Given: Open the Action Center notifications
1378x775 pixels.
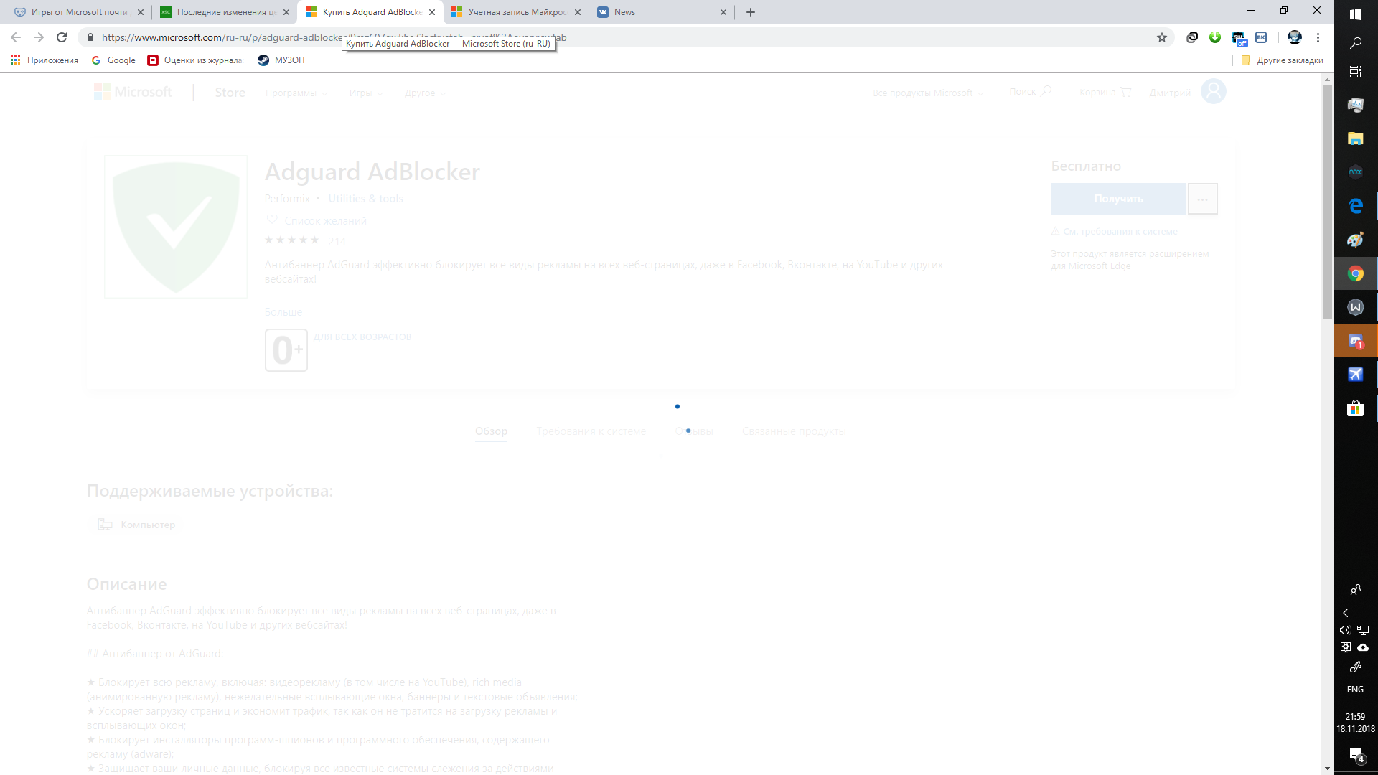Looking at the screenshot, I should [x=1356, y=755].
